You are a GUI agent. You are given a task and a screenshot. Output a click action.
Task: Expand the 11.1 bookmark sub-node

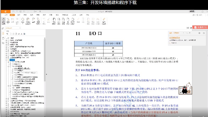click(8, 62)
